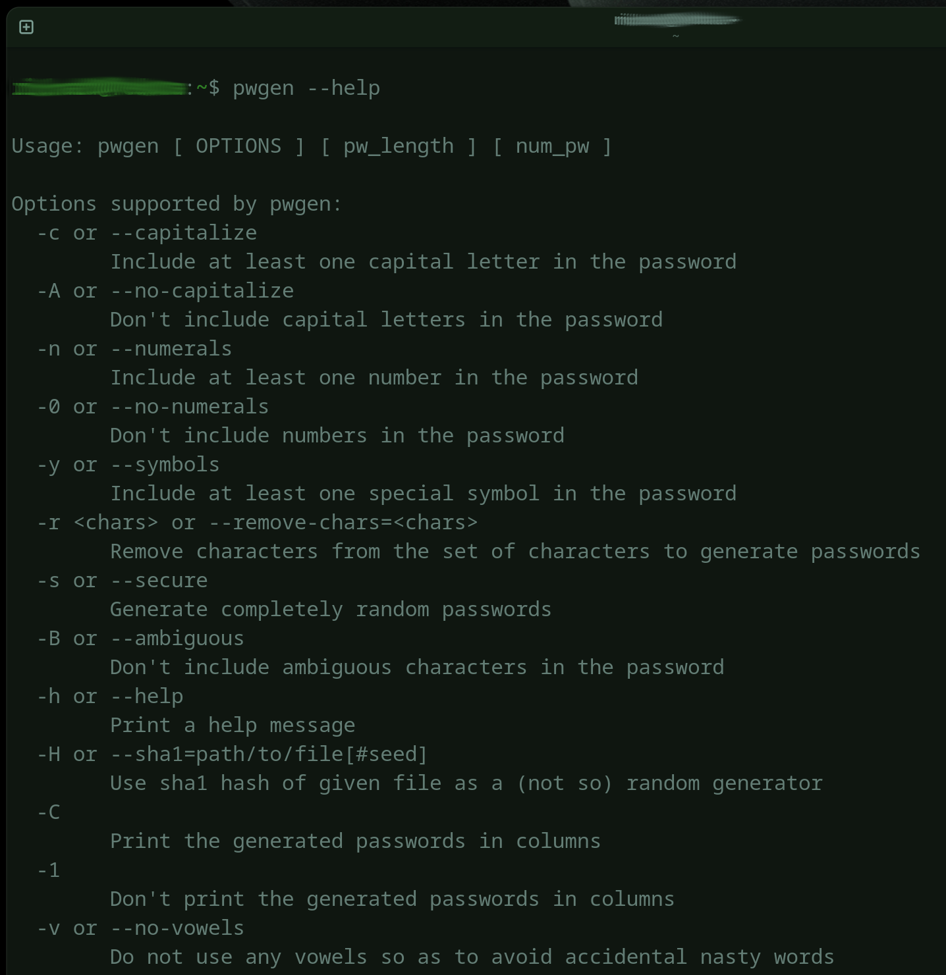Click the blurred window title in header bar
Screen dimensions: 946x975
[676, 20]
